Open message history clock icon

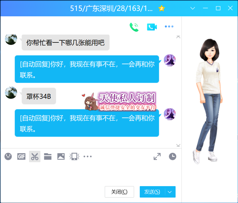[172, 156]
